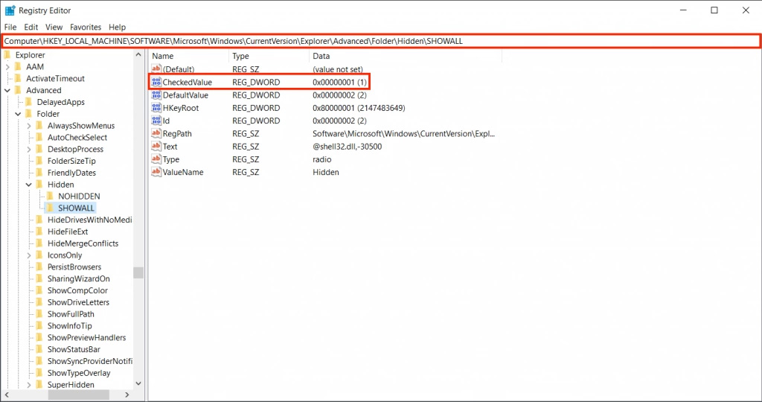Click the Explorer key folder icon
762x402 pixels.
point(7,55)
